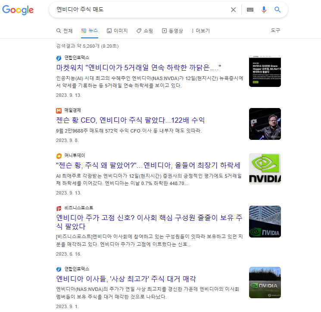Open the NVIDIA building sign thumbnail
Image resolution: width=321 pixels, height=312 pixels.
click(x=265, y=222)
